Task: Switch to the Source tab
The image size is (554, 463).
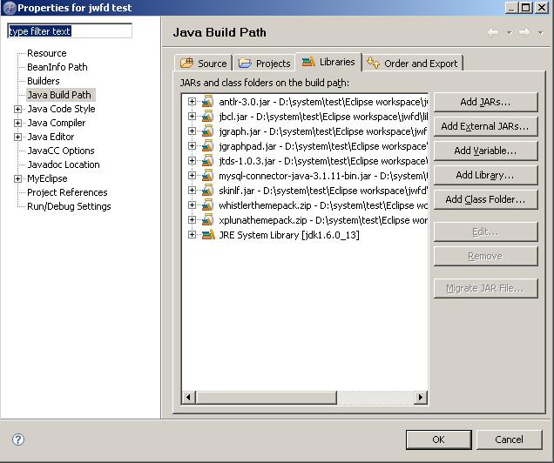Action: coord(204,64)
